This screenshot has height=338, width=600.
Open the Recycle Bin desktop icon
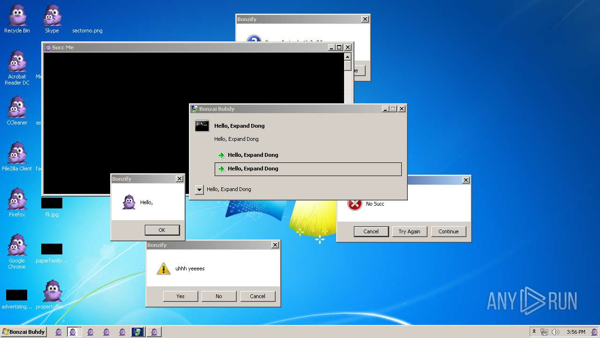point(17,19)
